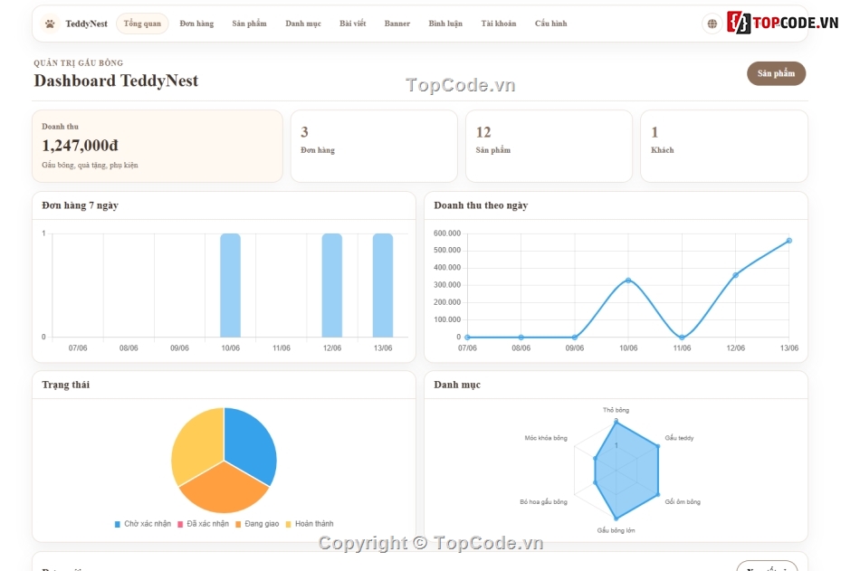Click the 12 Sản phẩm stat card
This screenshot has height=571, width=860.
tap(549, 146)
